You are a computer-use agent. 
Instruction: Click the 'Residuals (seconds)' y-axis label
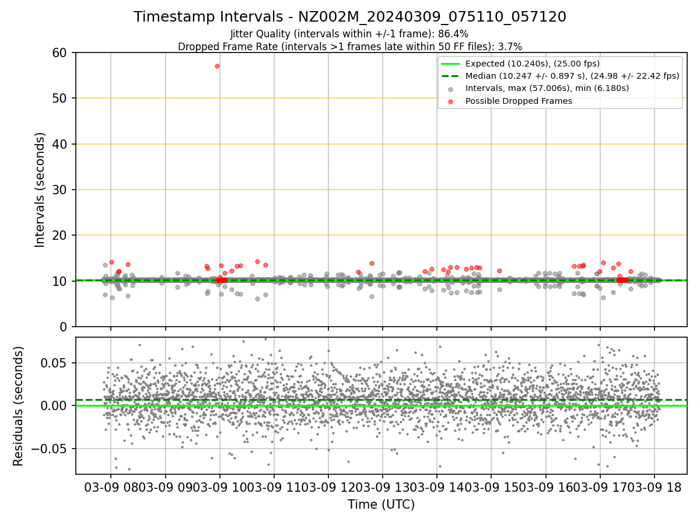19,406
